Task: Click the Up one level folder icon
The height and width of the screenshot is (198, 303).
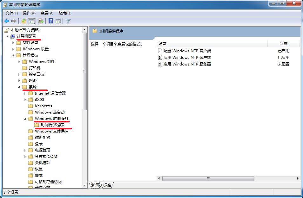Action: (x=24, y=21)
